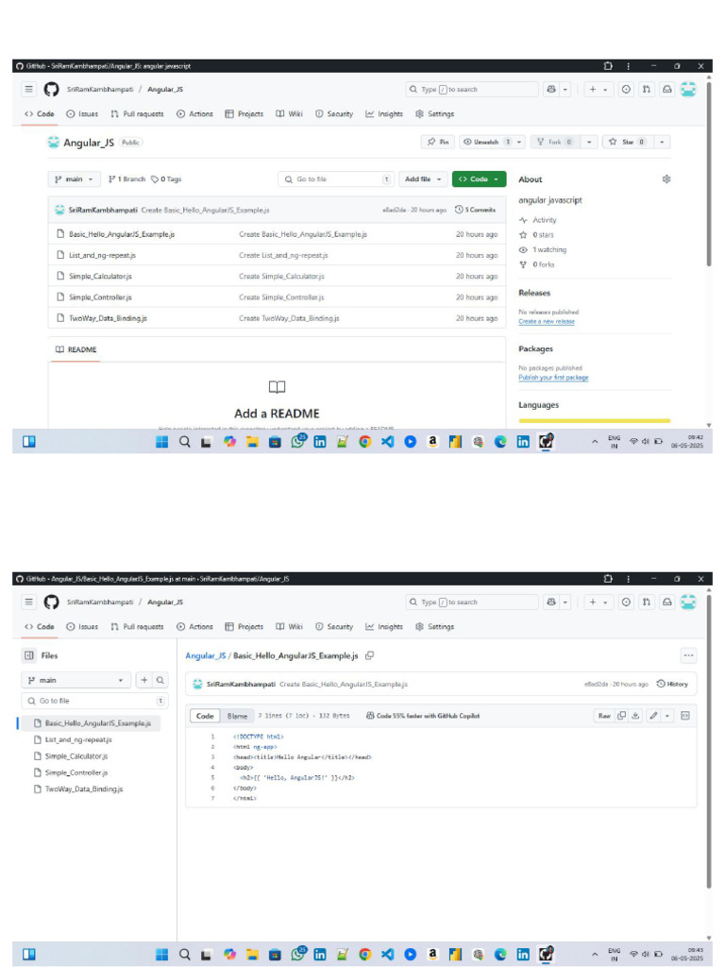Open the README tab
Screen dimensions: 725x967
pyautogui.click(x=76, y=349)
